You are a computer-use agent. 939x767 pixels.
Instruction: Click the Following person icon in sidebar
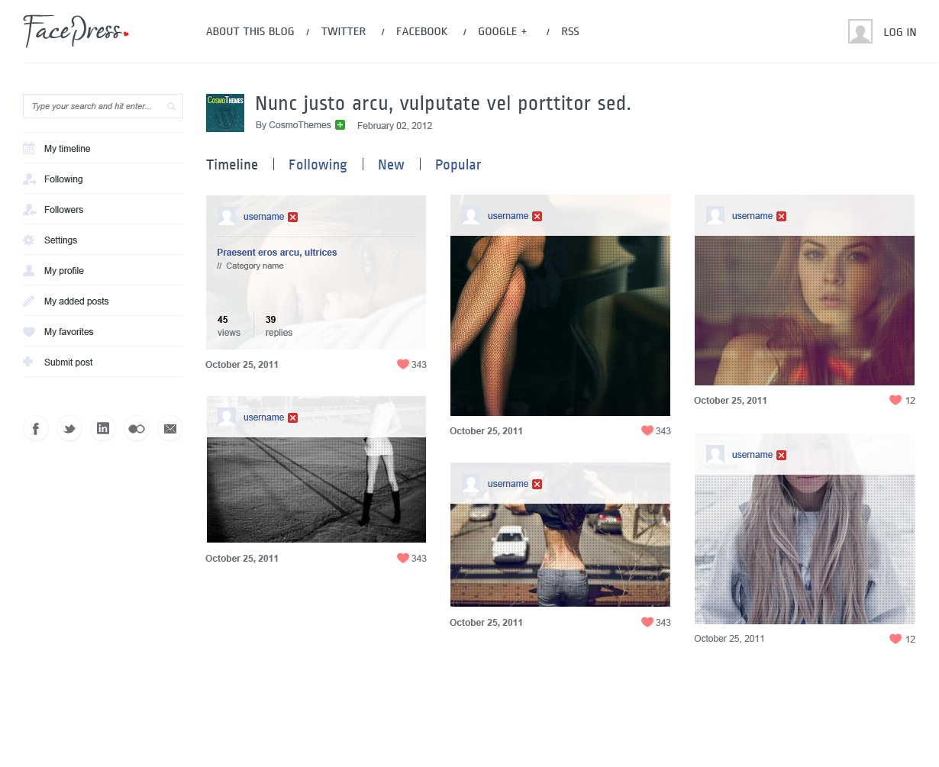29,179
